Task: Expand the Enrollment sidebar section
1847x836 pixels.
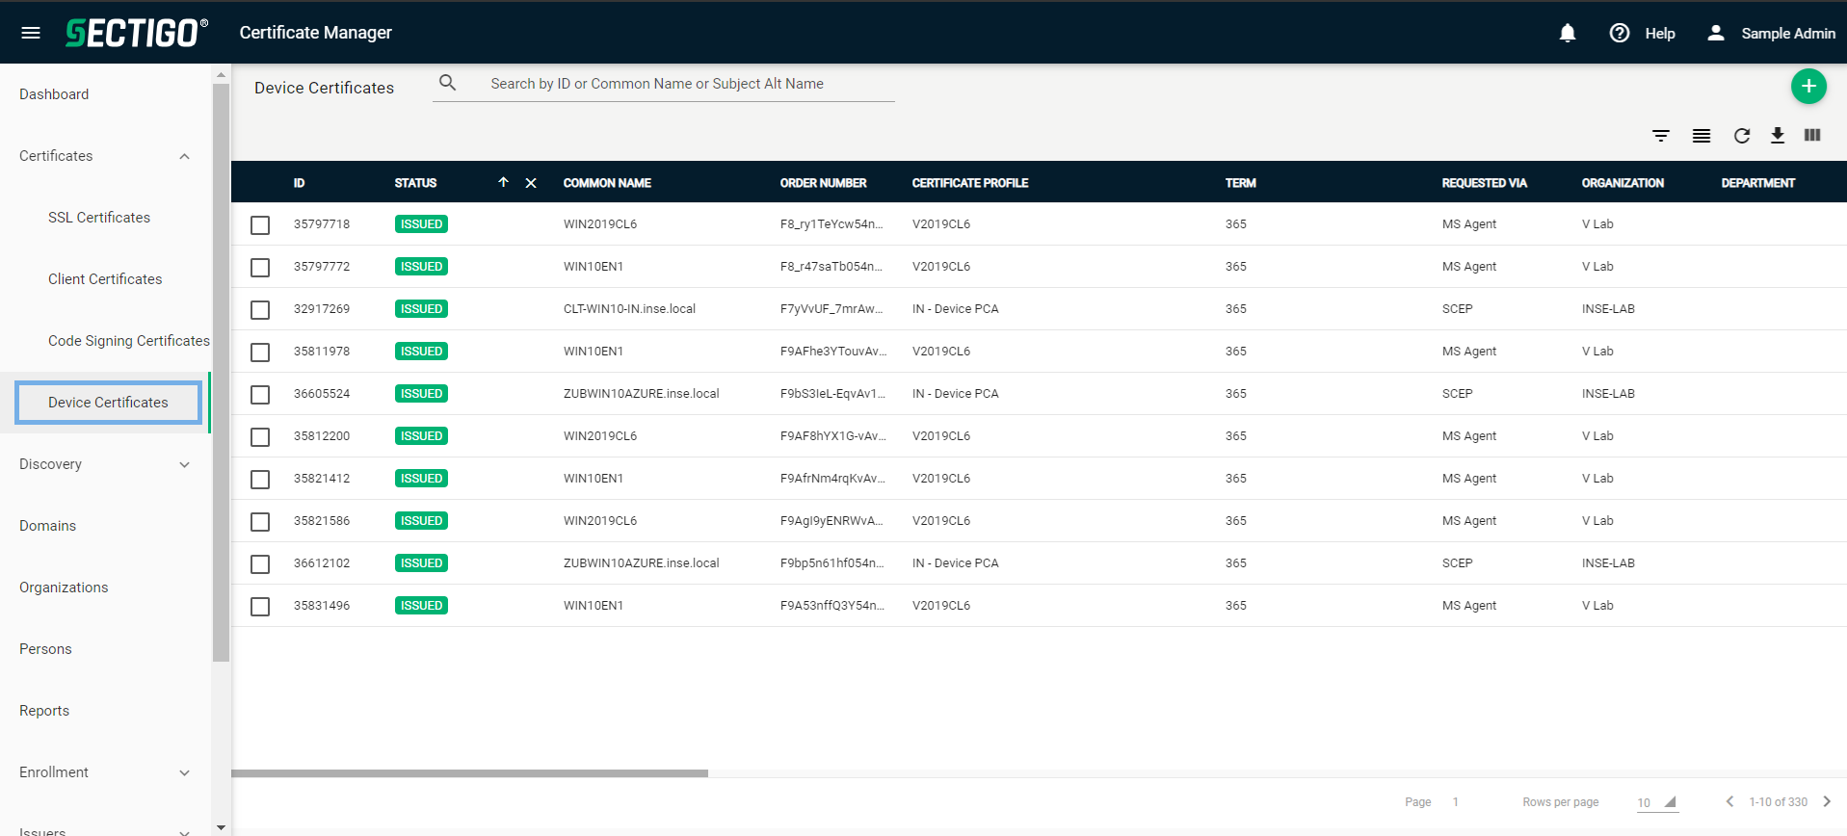Action: (184, 772)
